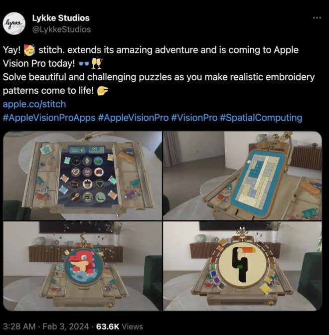Image resolution: width=329 pixels, height=335 pixels.
Task: Click the Lykke Studios profile avatar
Action: coord(14,23)
